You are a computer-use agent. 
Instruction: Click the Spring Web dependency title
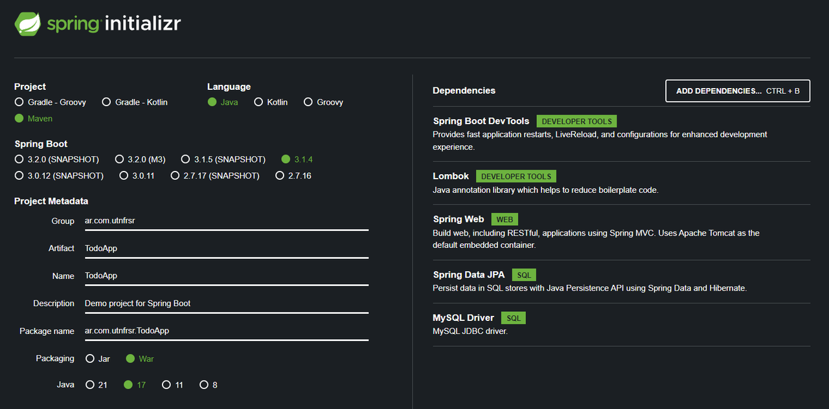point(458,219)
